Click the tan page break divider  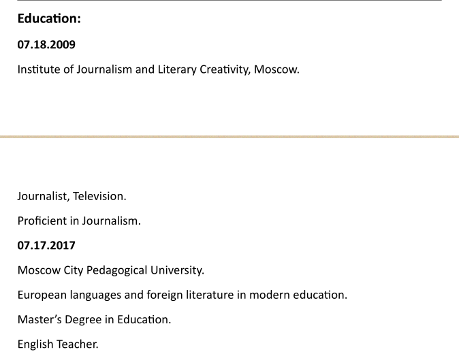pos(229,137)
